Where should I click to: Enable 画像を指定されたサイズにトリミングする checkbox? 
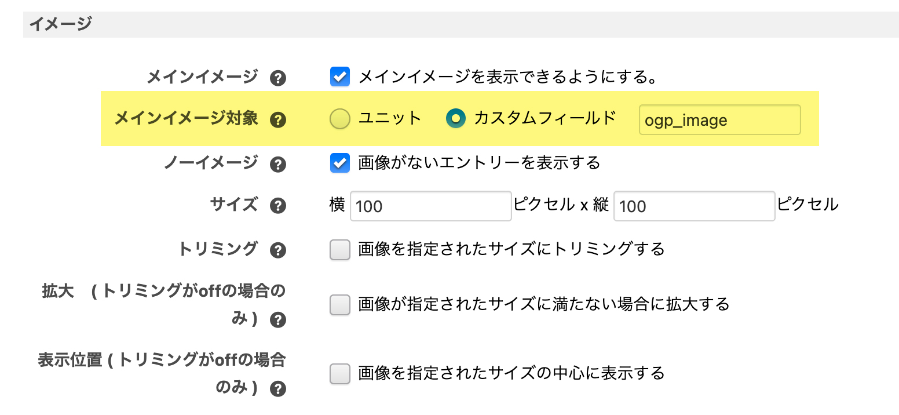[340, 250]
